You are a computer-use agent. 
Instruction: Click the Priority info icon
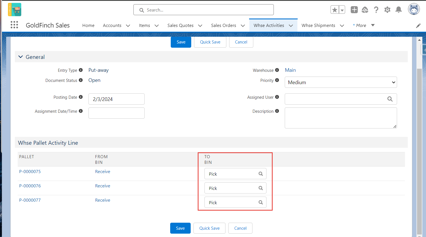click(277, 80)
